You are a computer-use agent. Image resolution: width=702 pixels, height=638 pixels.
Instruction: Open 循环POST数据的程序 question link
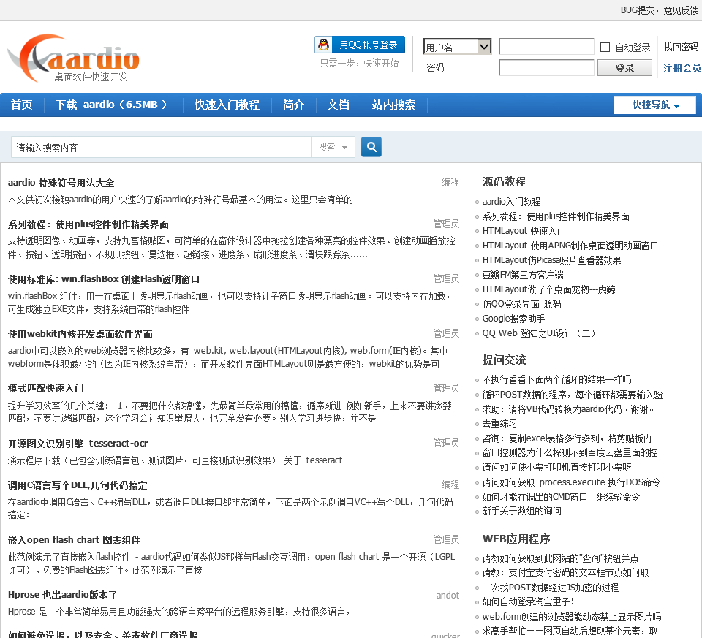coord(572,395)
